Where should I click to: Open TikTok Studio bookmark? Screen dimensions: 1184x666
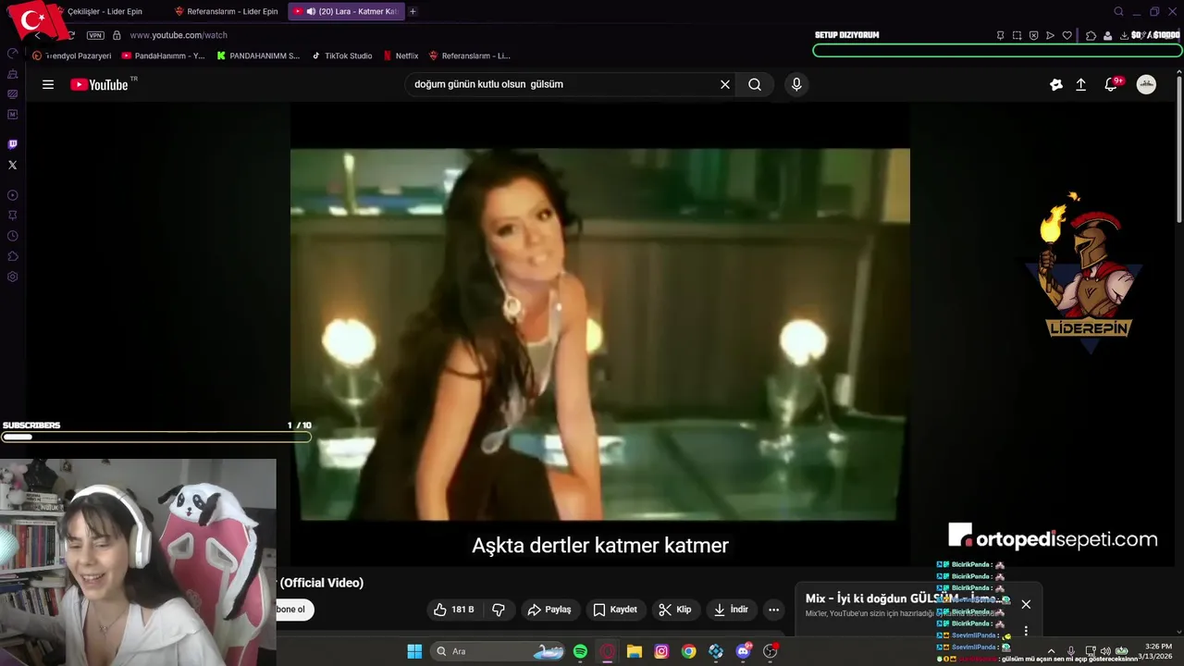tap(341, 55)
